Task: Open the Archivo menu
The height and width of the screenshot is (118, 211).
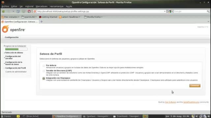Action: point(5,7)
